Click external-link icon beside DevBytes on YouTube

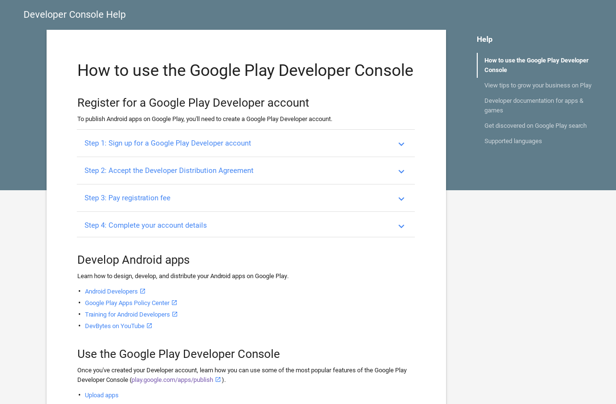coord(149,326)
